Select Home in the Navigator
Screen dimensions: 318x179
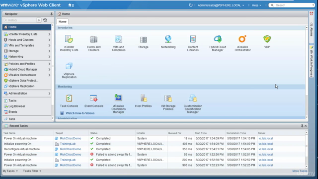[x=27, y=27]
